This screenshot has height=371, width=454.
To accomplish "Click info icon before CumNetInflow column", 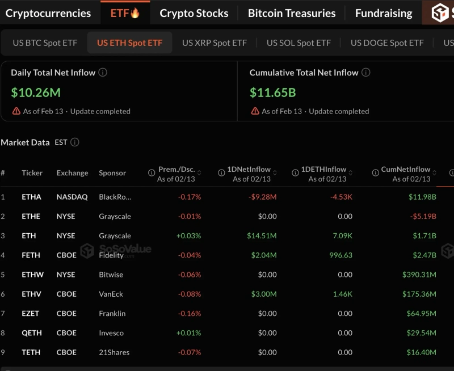I will click(x=376, y=173).
